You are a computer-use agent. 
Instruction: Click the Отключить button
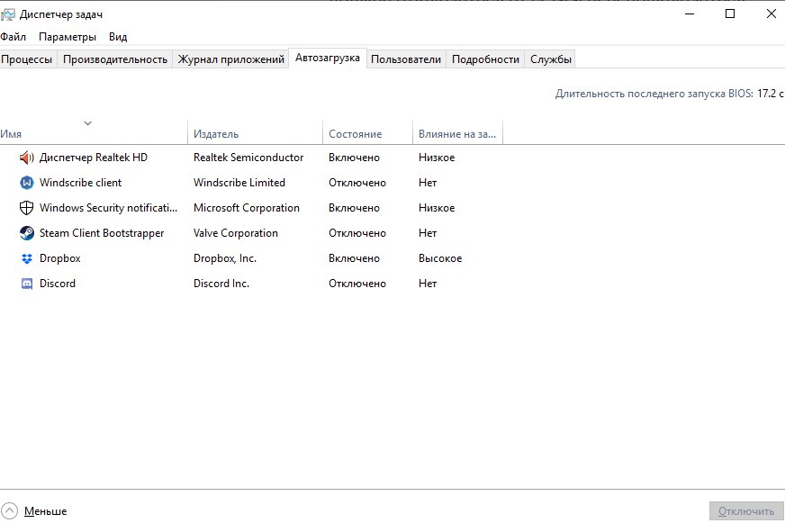[746, 511]
